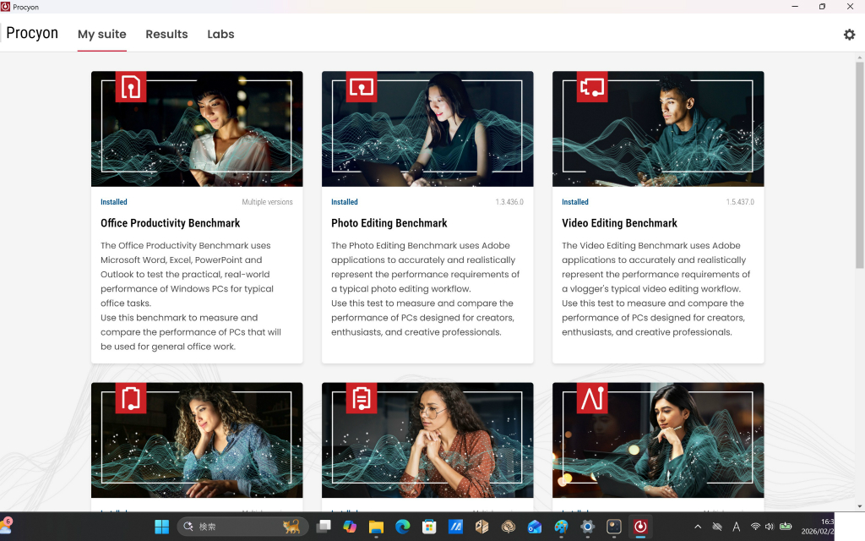
Task: Open Wi-Fi network tray icon
Action: (755, 527)
